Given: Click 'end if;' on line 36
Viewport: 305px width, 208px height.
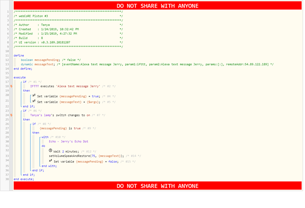Looking at the screenshot, I should pyautogui.click(x=38, y=171).
